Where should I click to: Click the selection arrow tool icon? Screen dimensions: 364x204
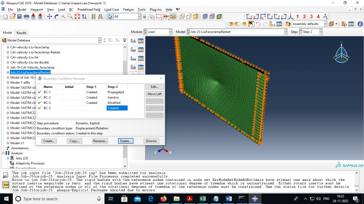[110, 16]
